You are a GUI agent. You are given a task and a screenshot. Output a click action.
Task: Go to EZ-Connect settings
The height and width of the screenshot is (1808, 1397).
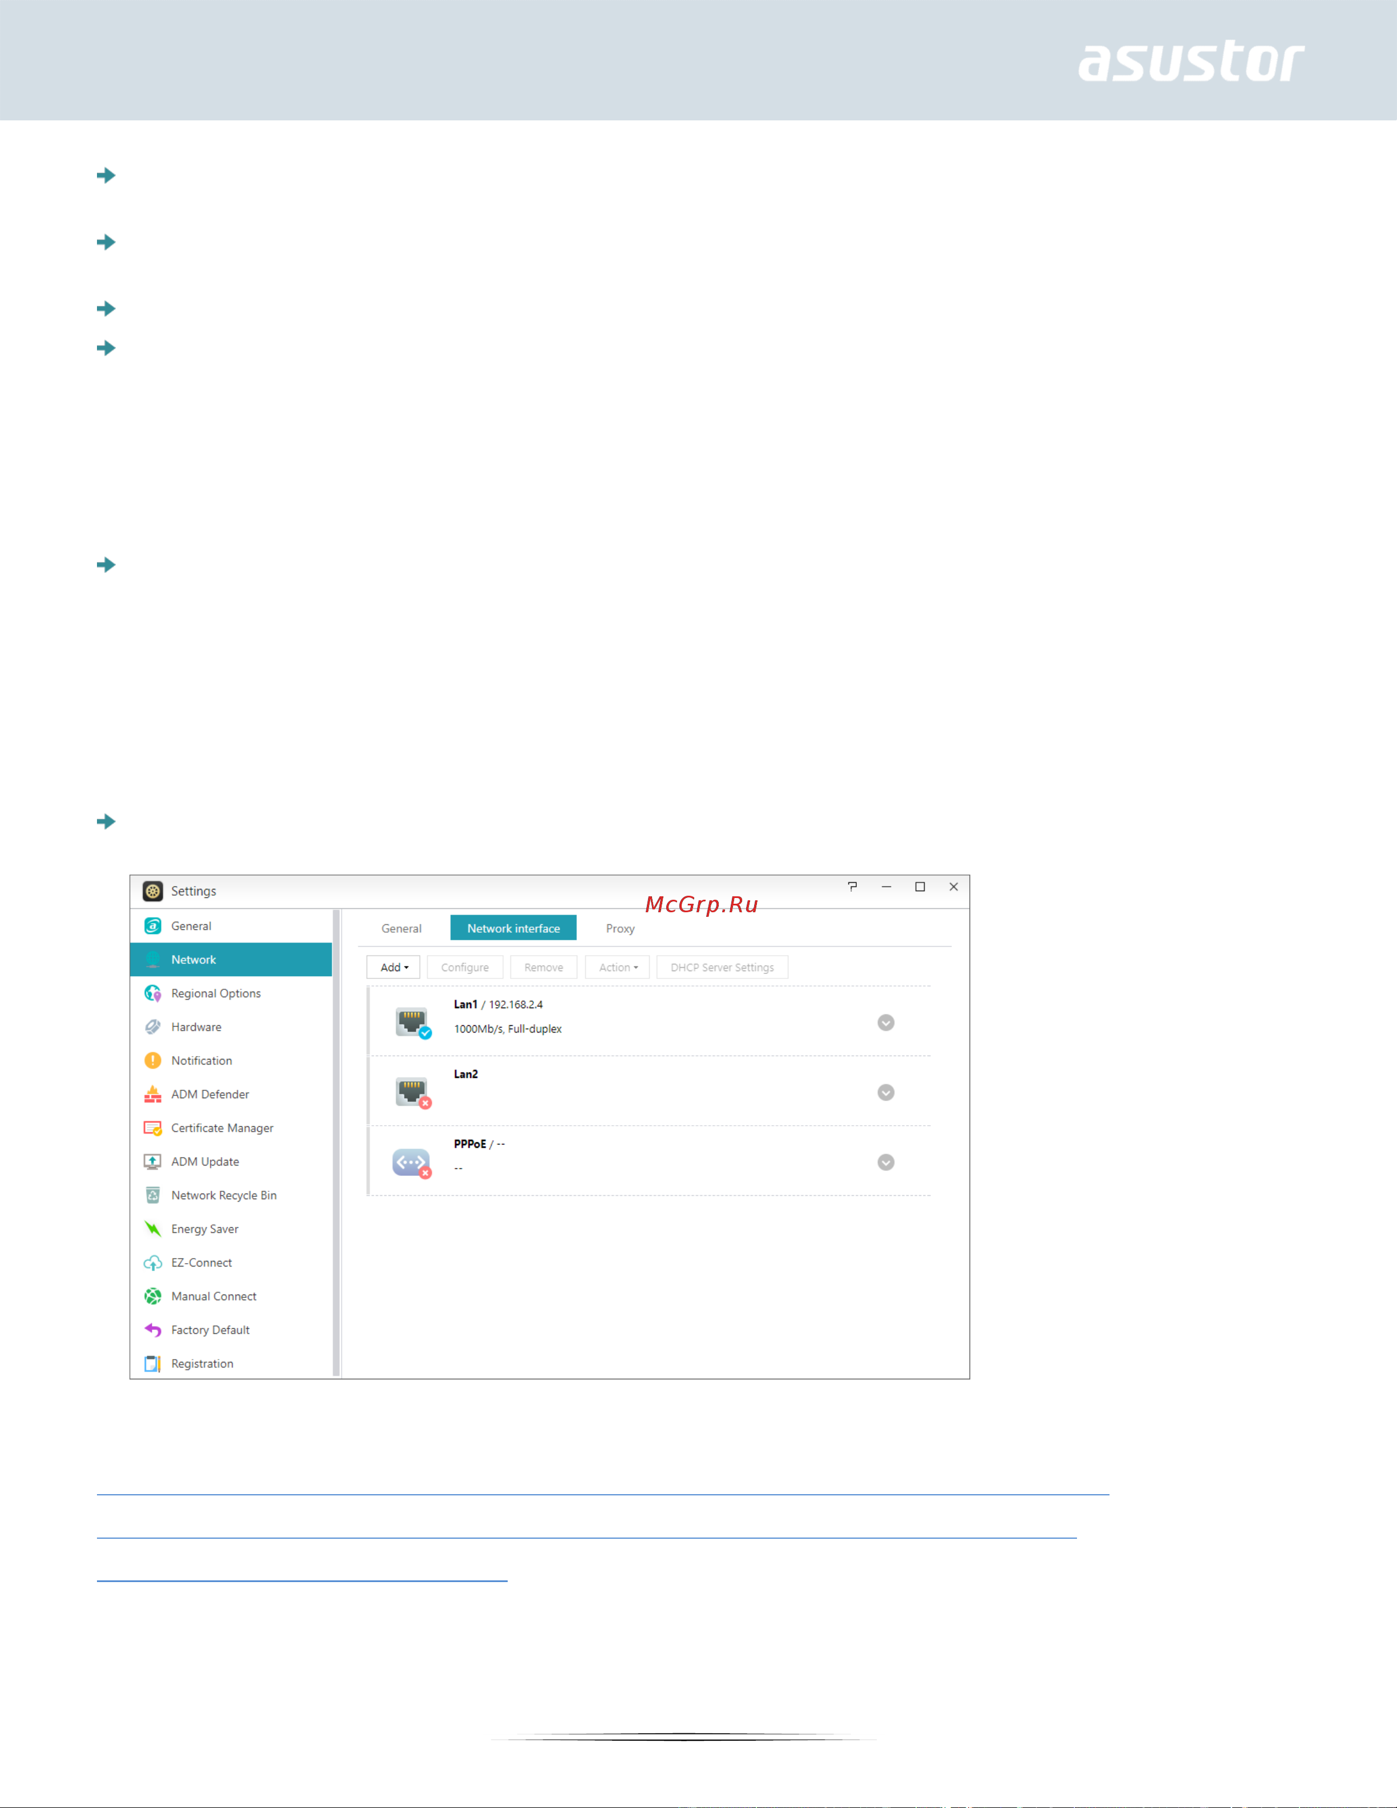[231, 1263]
